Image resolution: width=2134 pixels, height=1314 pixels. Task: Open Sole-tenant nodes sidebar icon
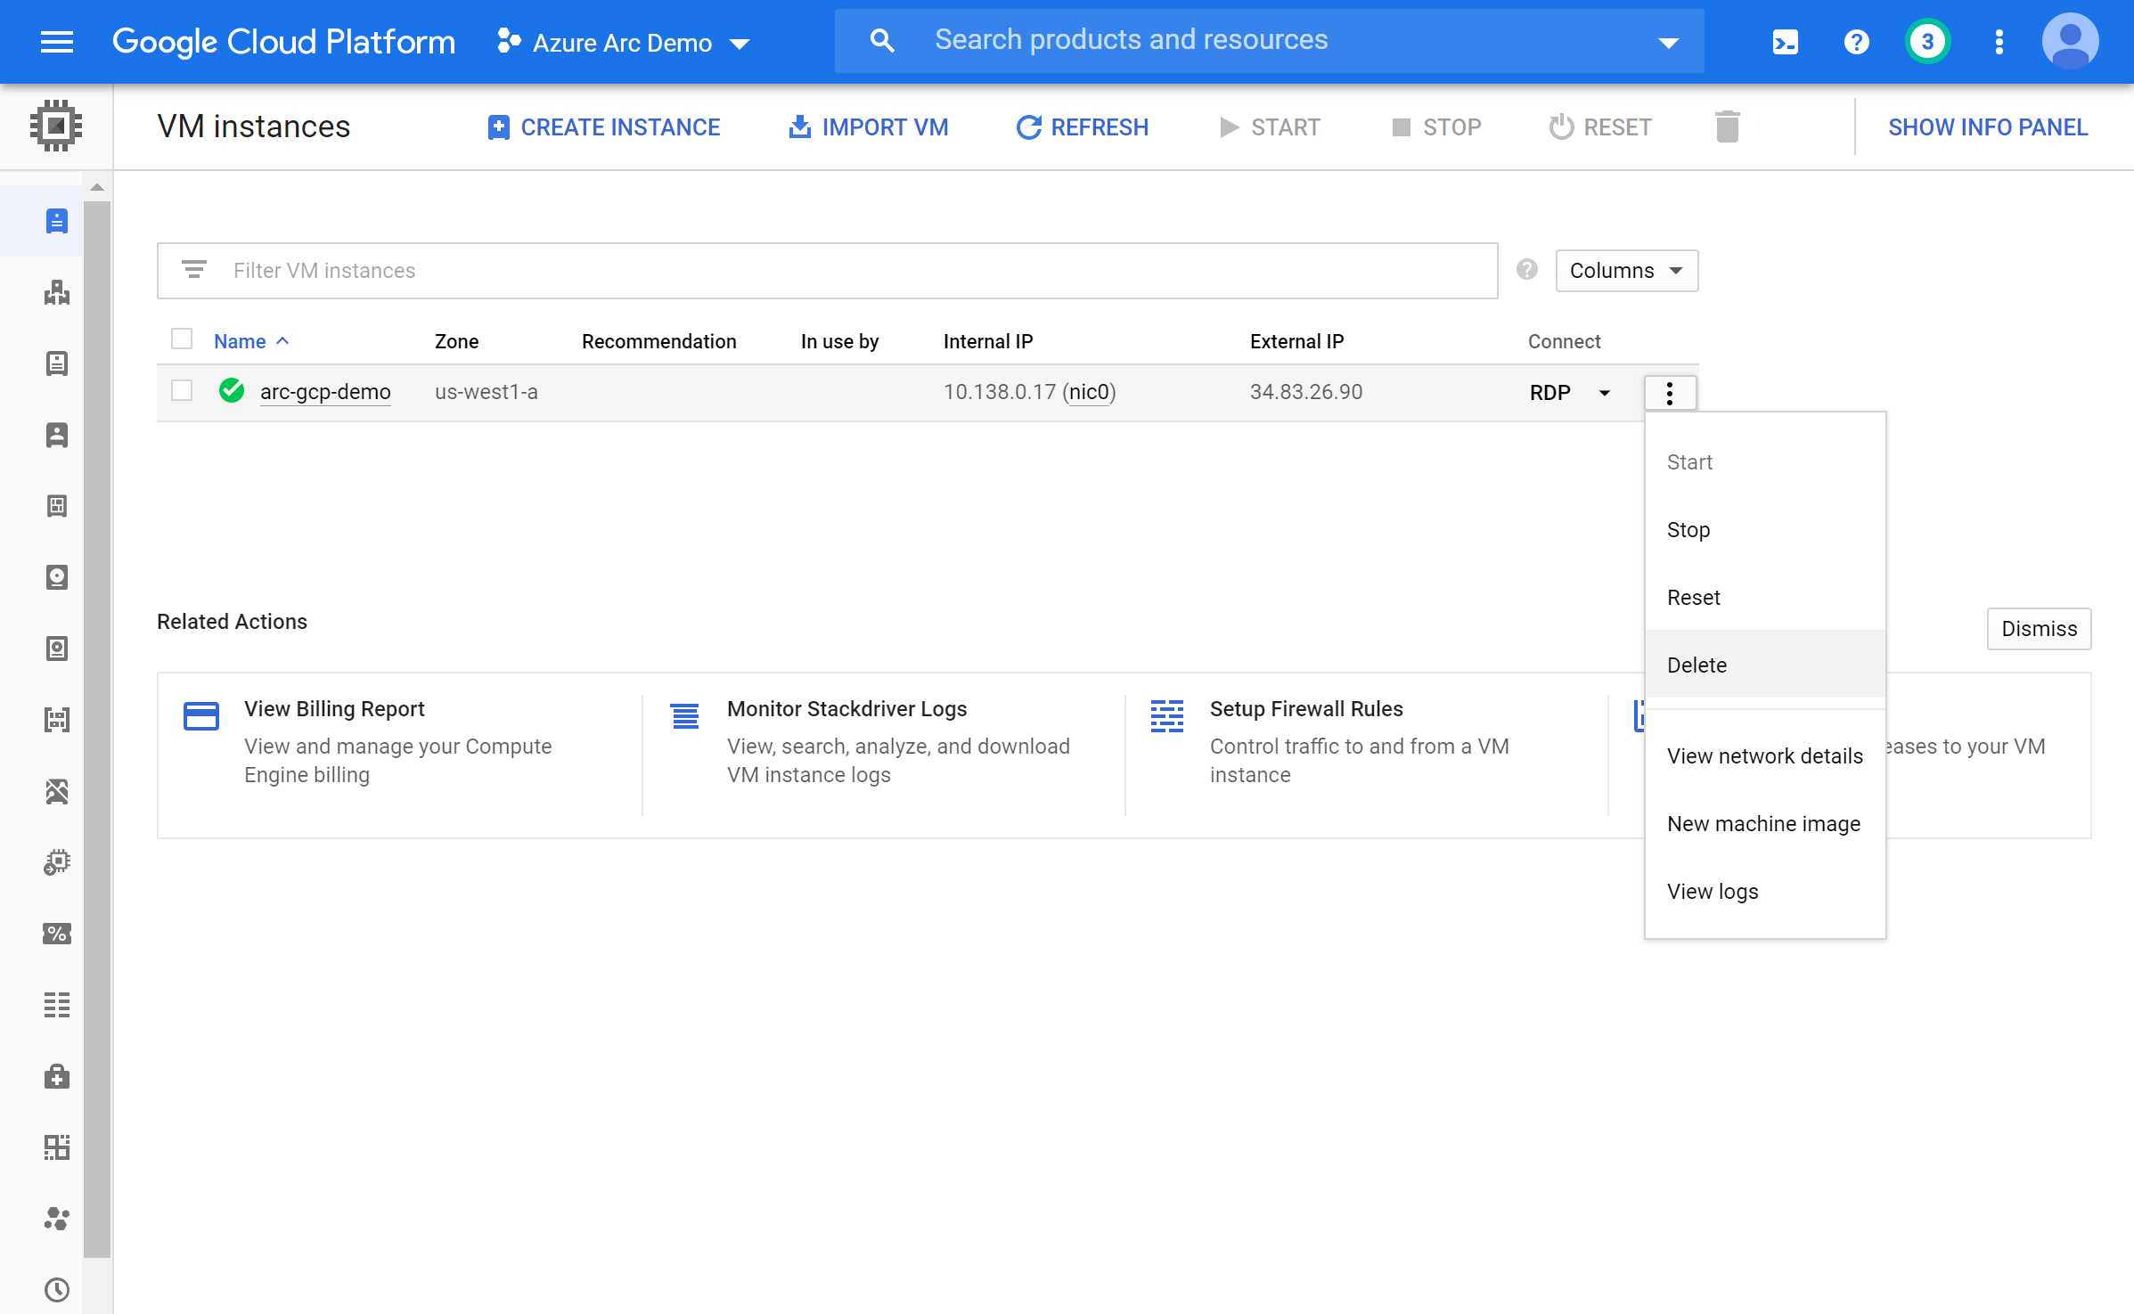coord(57,435)
